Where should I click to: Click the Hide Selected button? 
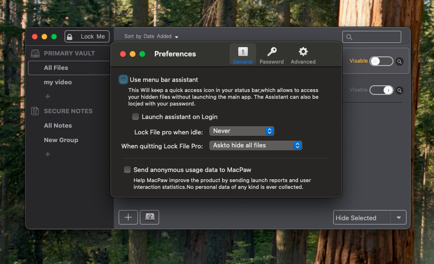[362, 218]
